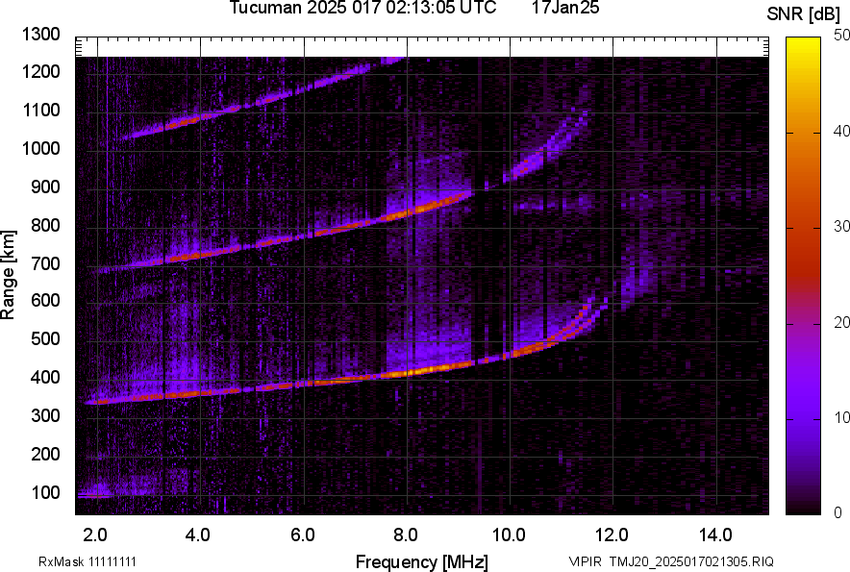Click the frequency tick label '4.0'
Image resolution: width=850 pixels, height=572 pixels.
(x=198, y=535)
